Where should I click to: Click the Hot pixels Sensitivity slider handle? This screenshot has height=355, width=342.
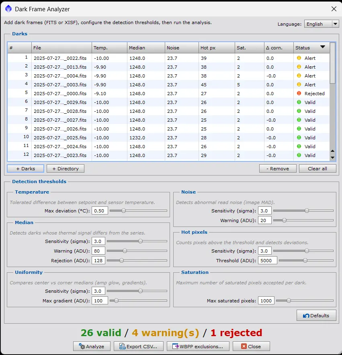point(307,251)
